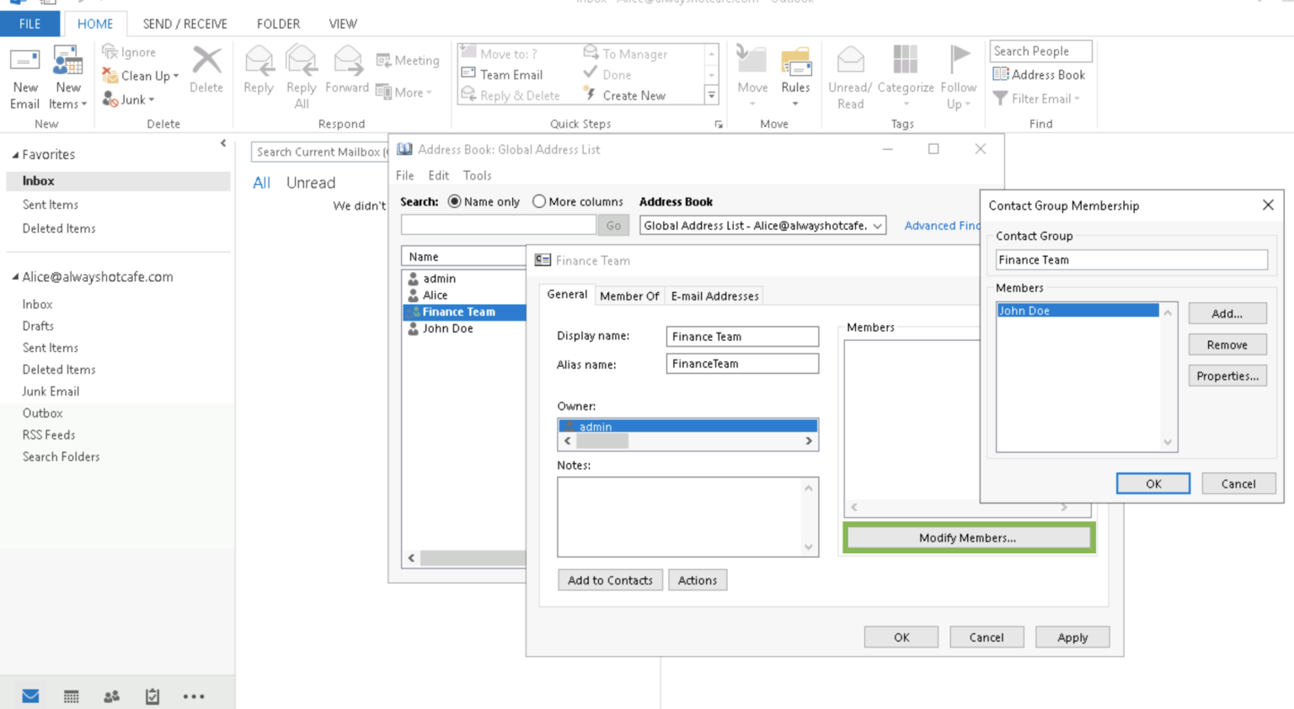Open the People view icon
The width and height of the screenshot is (1294, 709).
point(111,696)
